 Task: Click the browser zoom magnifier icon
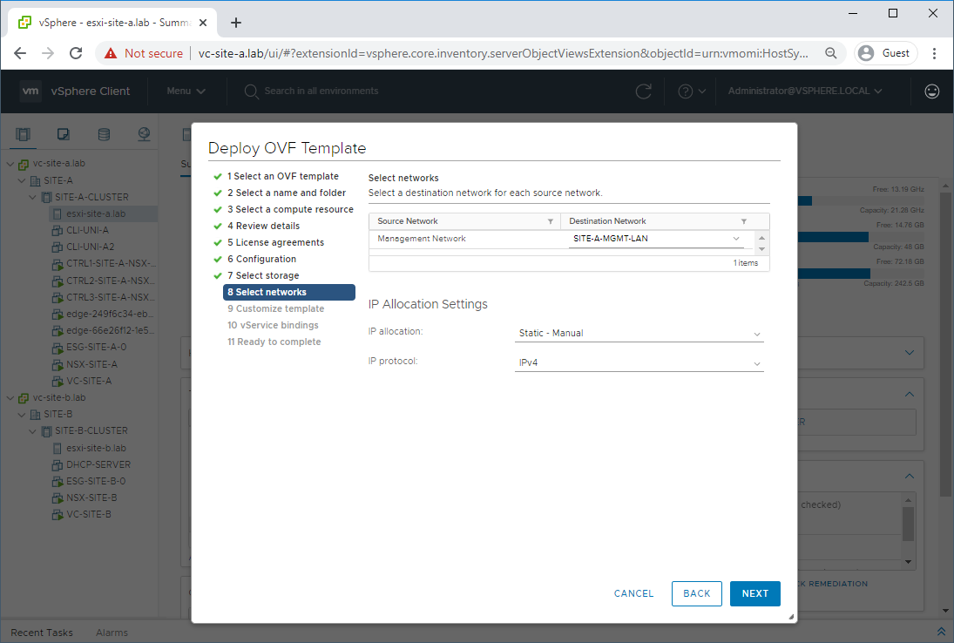[830, 53]
